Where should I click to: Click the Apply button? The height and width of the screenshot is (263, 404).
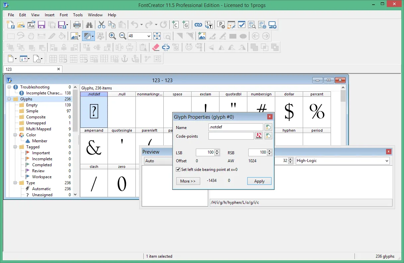pyautogui.click(x=259, y=181)
